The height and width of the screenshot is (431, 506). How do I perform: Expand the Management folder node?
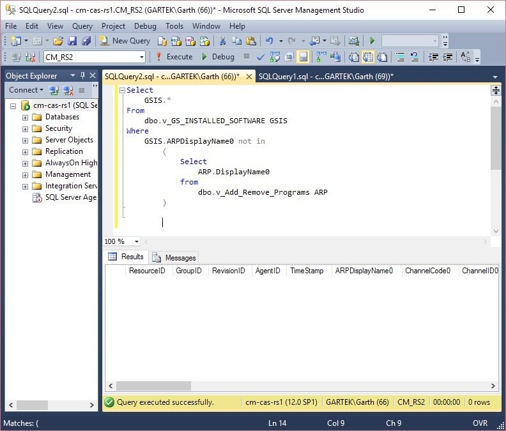pyautogui.click(x=25, y=175)
